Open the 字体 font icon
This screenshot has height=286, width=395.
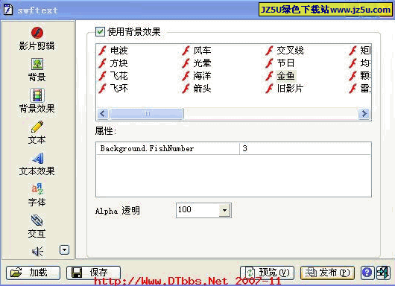(37, 189)
